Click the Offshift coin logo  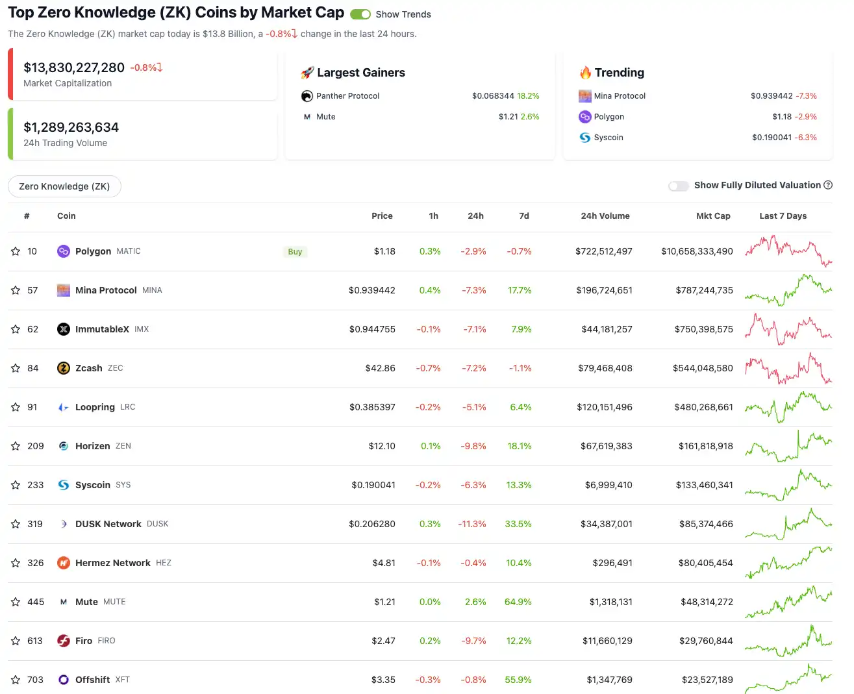(x=64, y=680)
